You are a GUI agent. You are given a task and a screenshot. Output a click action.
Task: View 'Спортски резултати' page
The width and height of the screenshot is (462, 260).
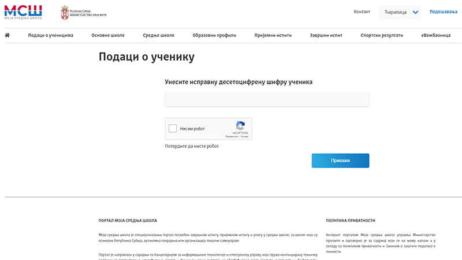click(382, 35)
